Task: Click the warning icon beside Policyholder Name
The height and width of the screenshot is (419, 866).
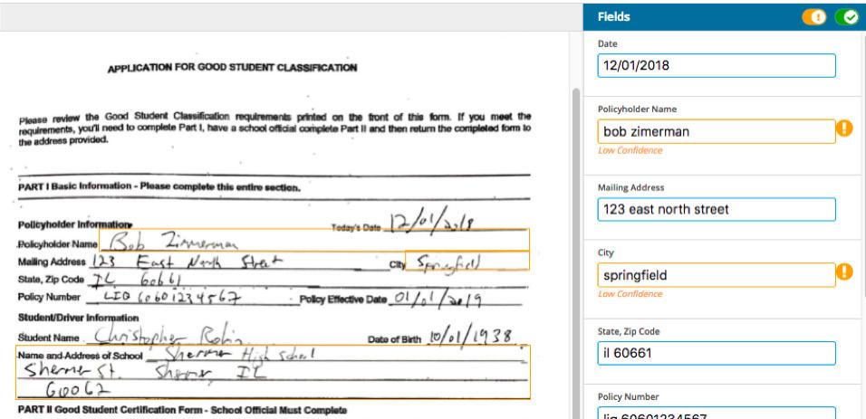Action: pyautogui.click(x=844, y=129)
